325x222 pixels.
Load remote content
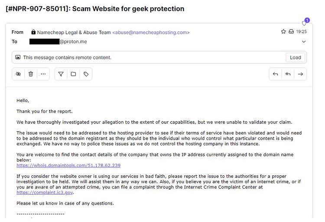(x=296, y=58)
